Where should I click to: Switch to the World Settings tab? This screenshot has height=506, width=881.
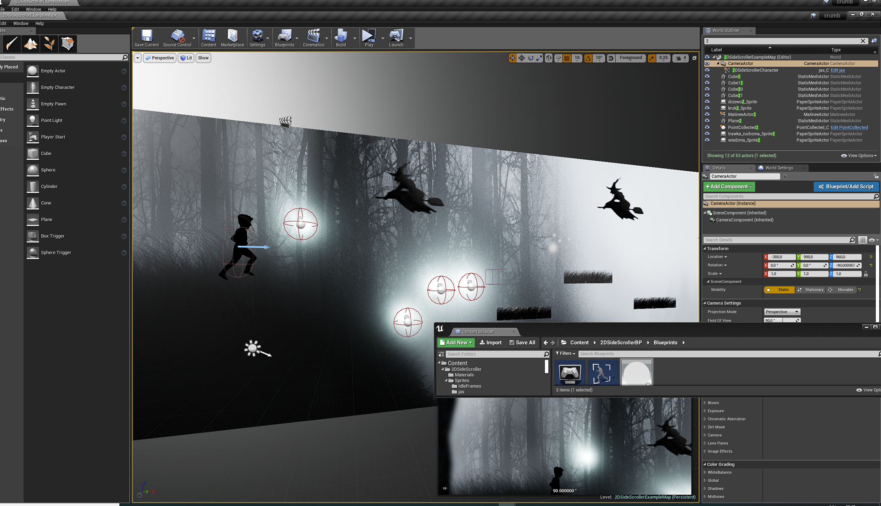[x=779, y=168]
